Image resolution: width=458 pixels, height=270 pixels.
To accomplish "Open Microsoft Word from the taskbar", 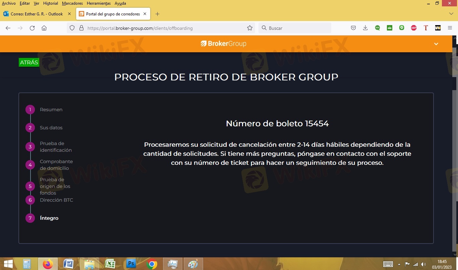I will coord(68,264).
